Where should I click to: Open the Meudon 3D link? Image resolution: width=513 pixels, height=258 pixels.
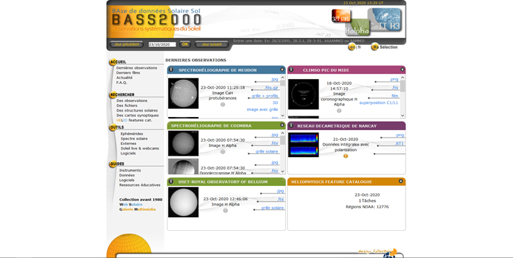pyautogui.click(x=275, y=103)
